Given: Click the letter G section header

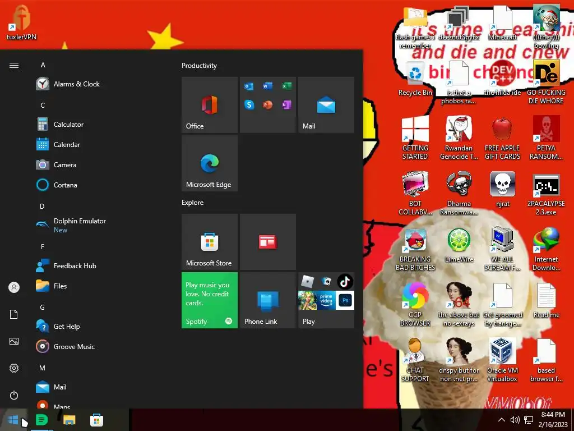Looking at the screenshot, I should [x=43, y=307].
